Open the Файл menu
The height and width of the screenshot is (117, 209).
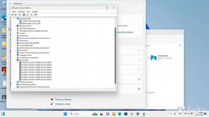(x=14, y=12)
